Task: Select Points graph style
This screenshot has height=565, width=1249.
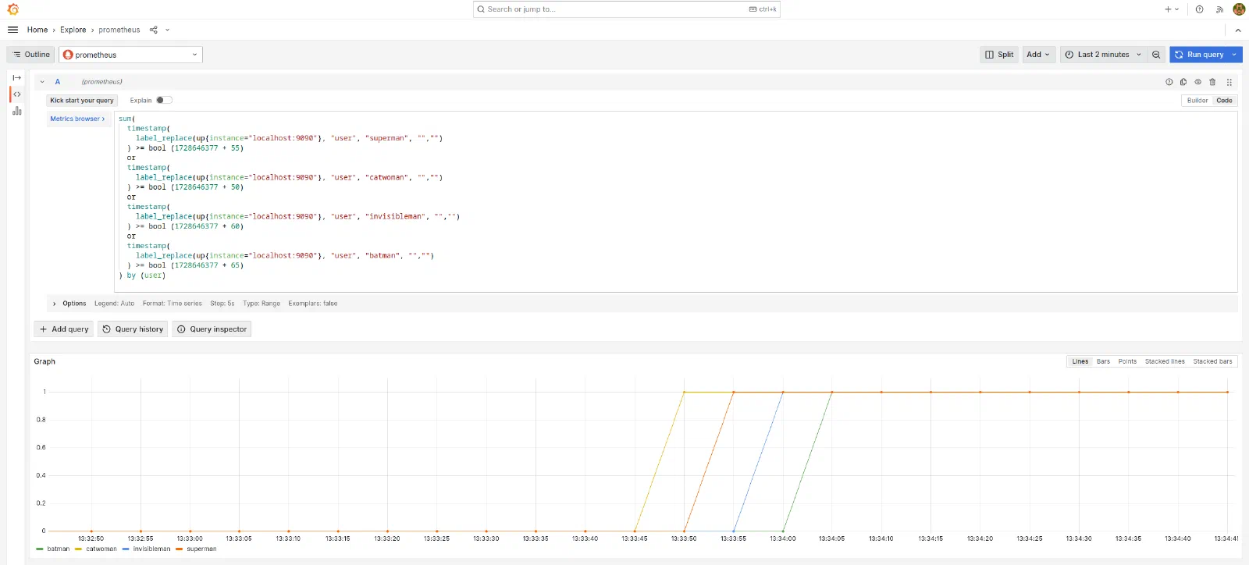Action: click(x=1127, y=361)
